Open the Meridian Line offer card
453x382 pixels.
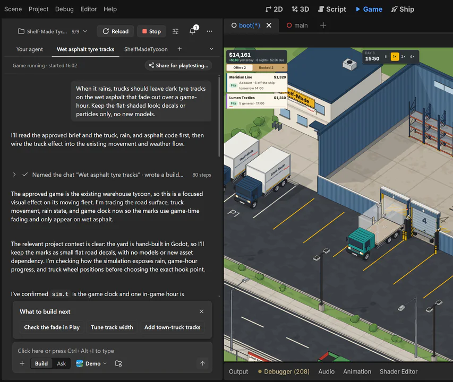(257, 83)
